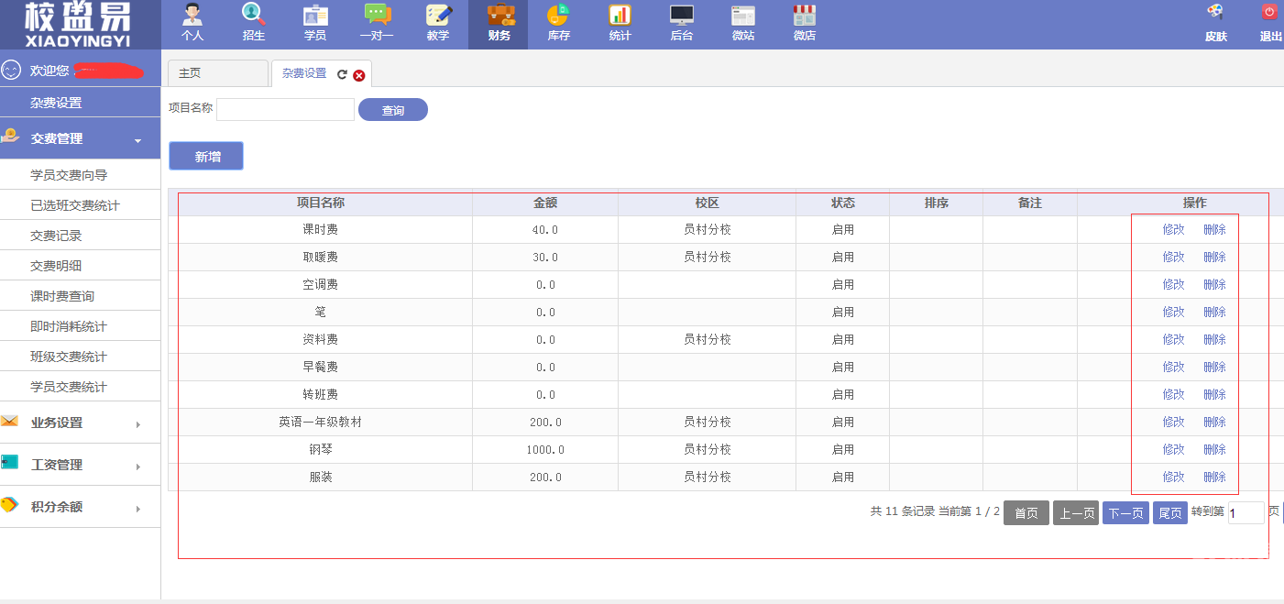This screenshot has width=1284, height=604.
Task: Open 交费记录 menu item
Action: (x=80, y=236)
